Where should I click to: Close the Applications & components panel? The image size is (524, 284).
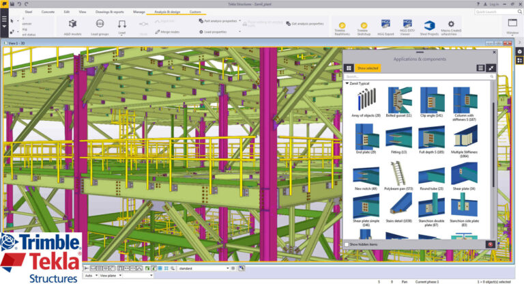click(x=494, y=53)
